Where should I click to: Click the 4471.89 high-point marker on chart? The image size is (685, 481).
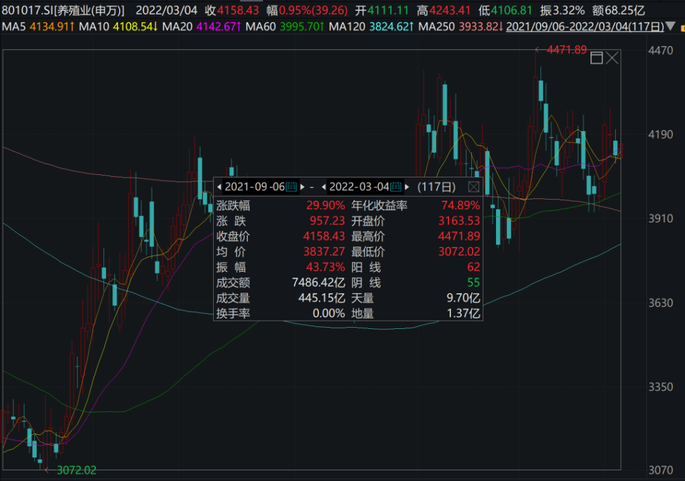(566, 50)
